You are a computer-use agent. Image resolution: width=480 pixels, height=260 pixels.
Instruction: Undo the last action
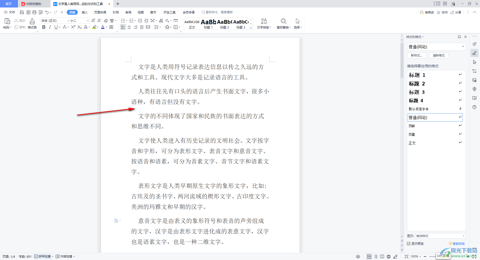[x=47, y=12]
